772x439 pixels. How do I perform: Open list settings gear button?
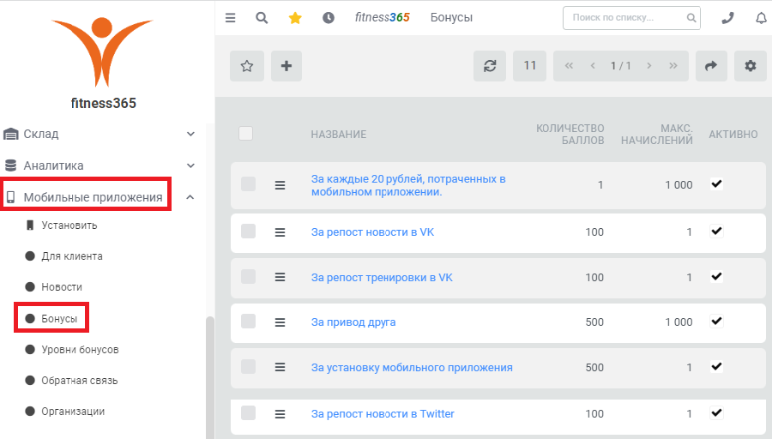click(750, 65)
